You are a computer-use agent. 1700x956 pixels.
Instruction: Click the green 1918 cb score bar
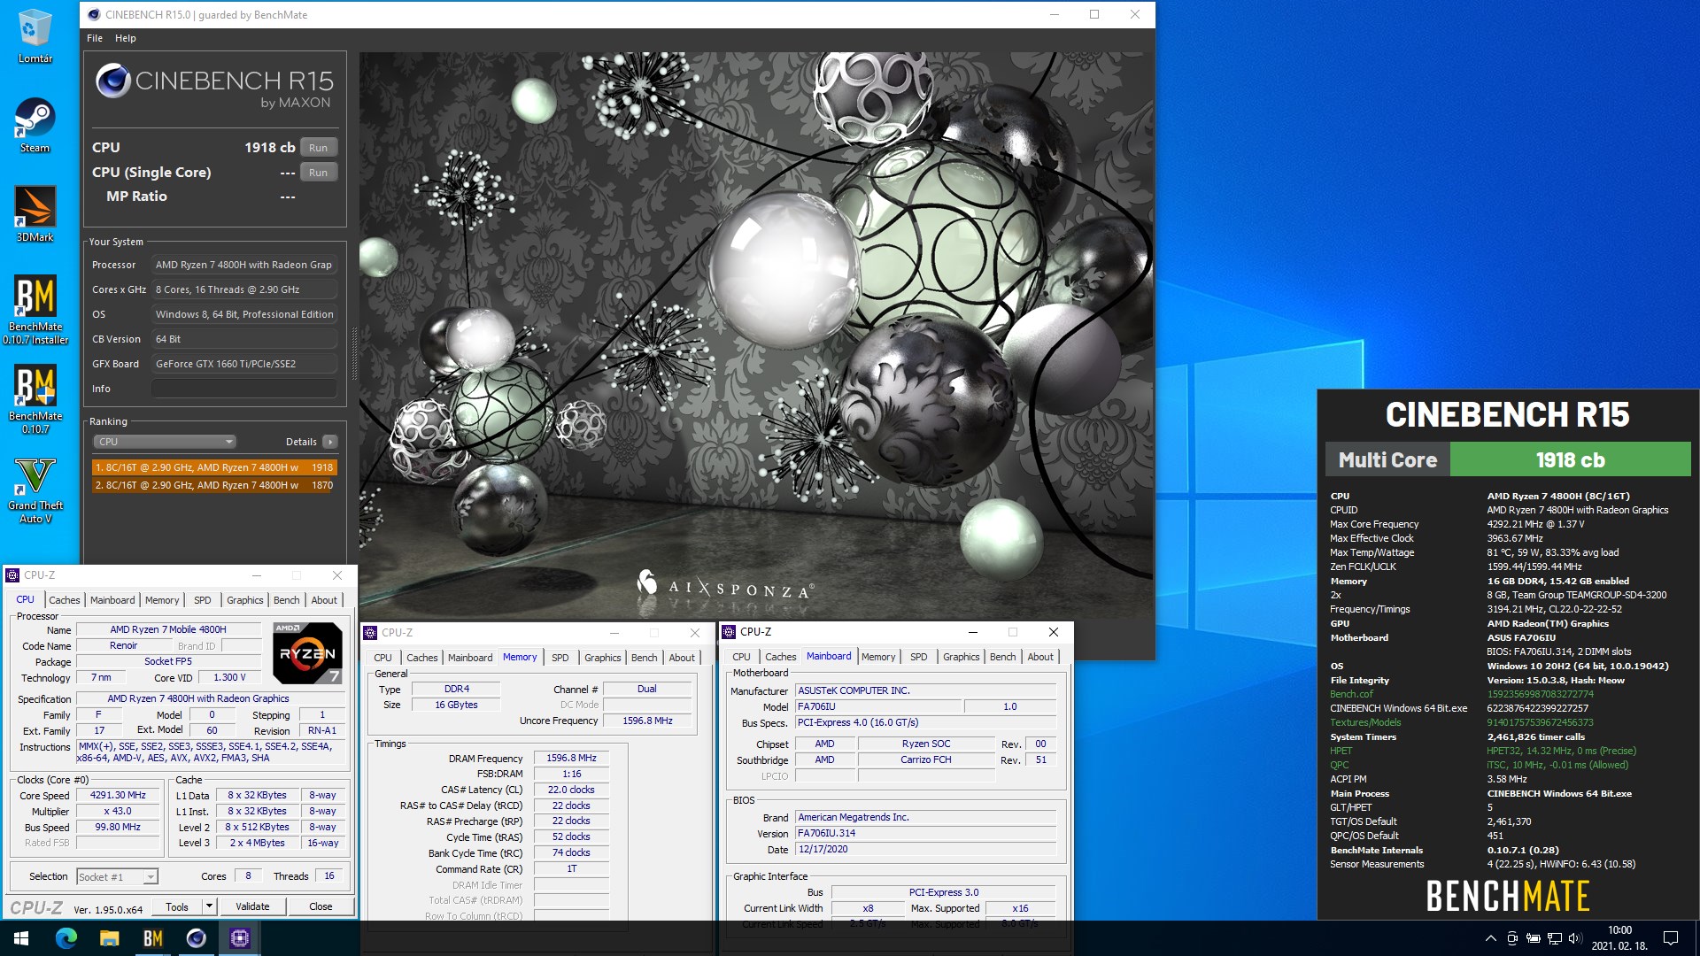1570,460
